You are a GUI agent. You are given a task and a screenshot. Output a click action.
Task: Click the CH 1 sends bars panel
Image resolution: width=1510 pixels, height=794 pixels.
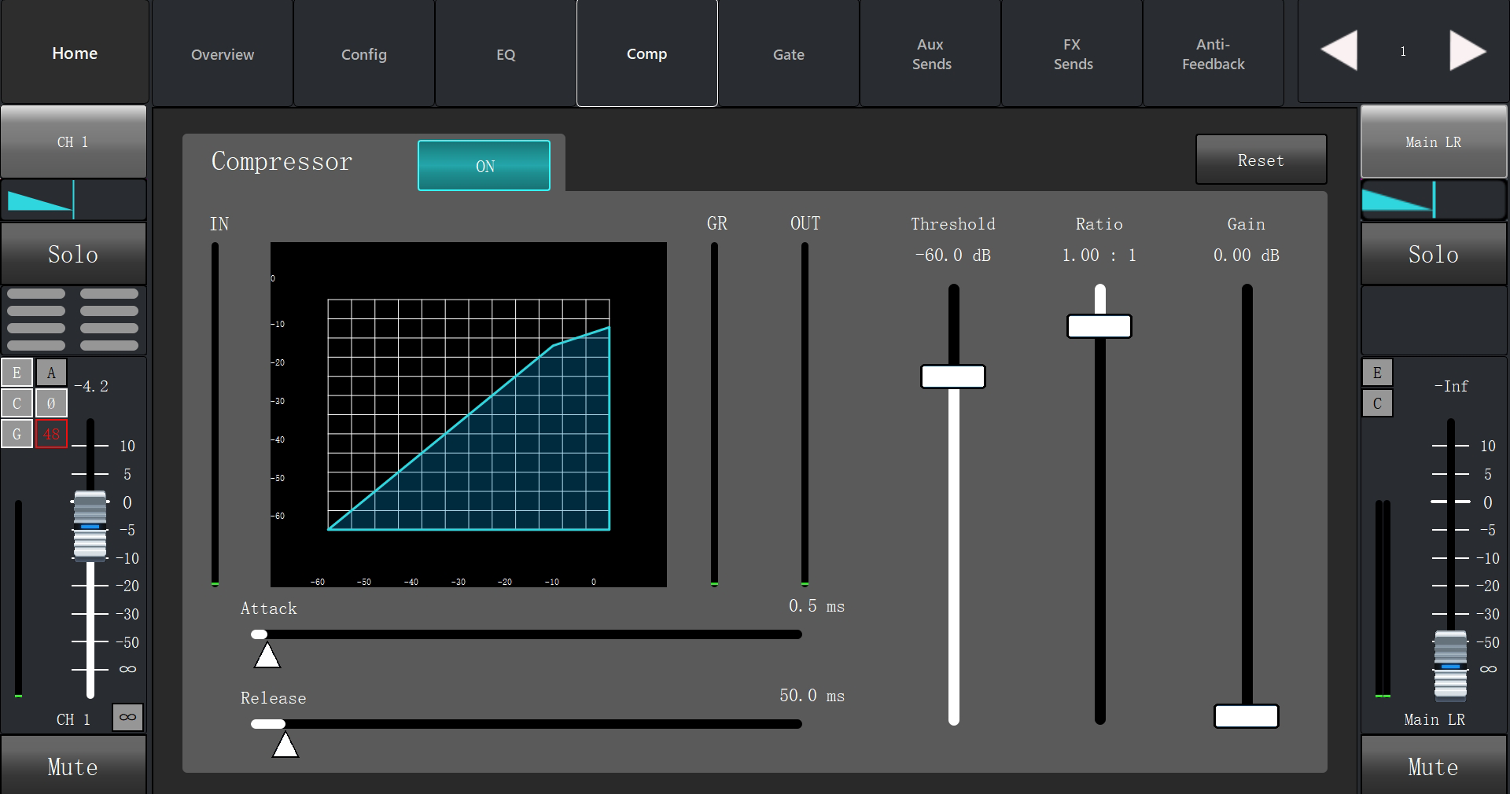tap(73, 320)
